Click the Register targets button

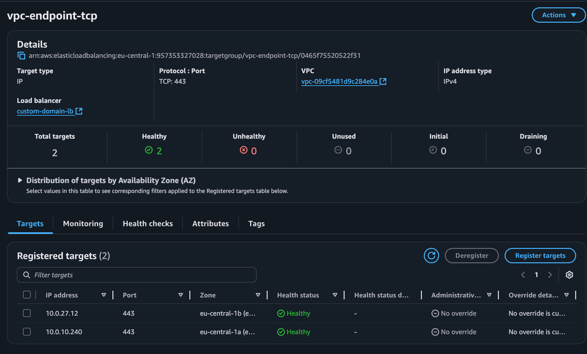(x=540, y=256)
